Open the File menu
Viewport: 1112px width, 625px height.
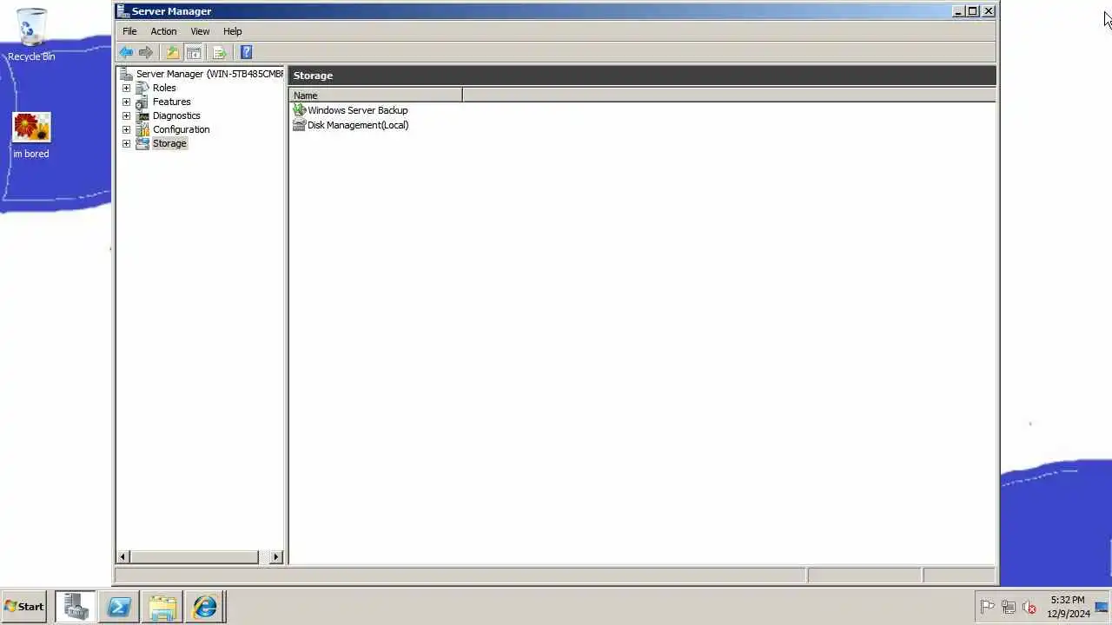click(x=129, y=31)
